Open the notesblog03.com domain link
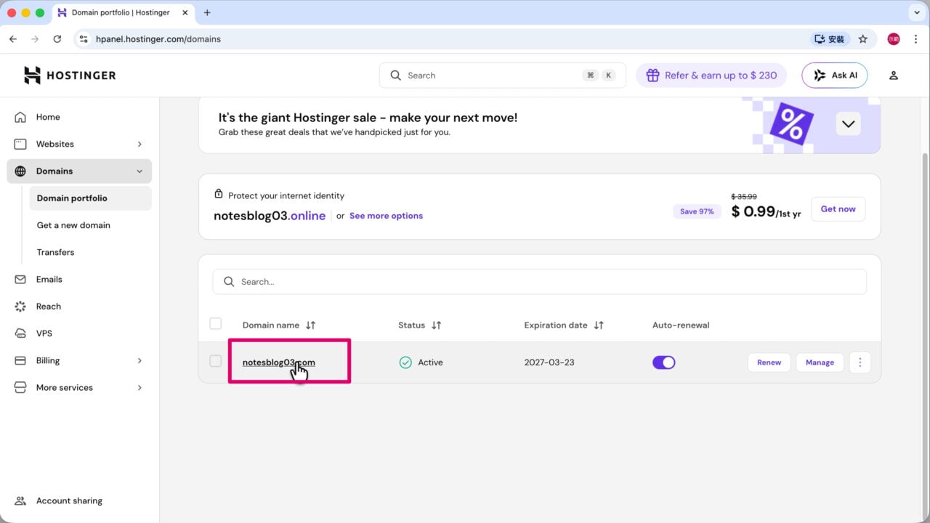The height and width of the screenshot is (523, 930). click(279, 362)
